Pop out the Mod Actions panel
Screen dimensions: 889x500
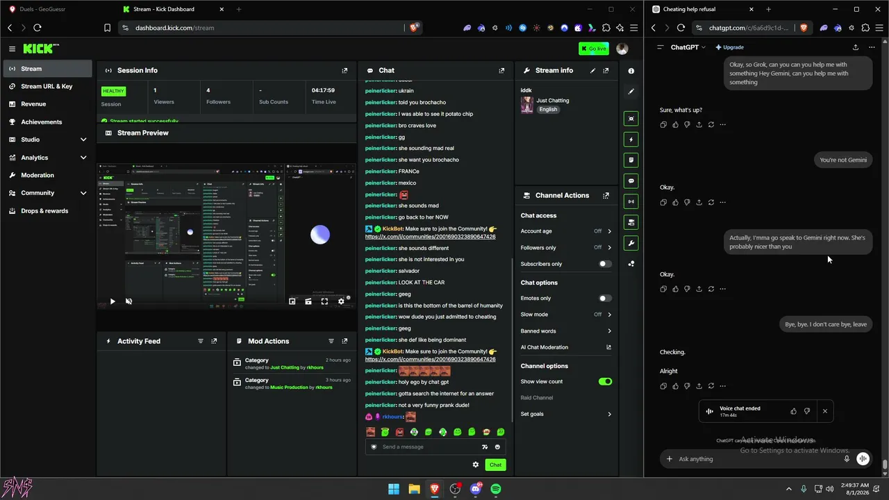(344, 341)
